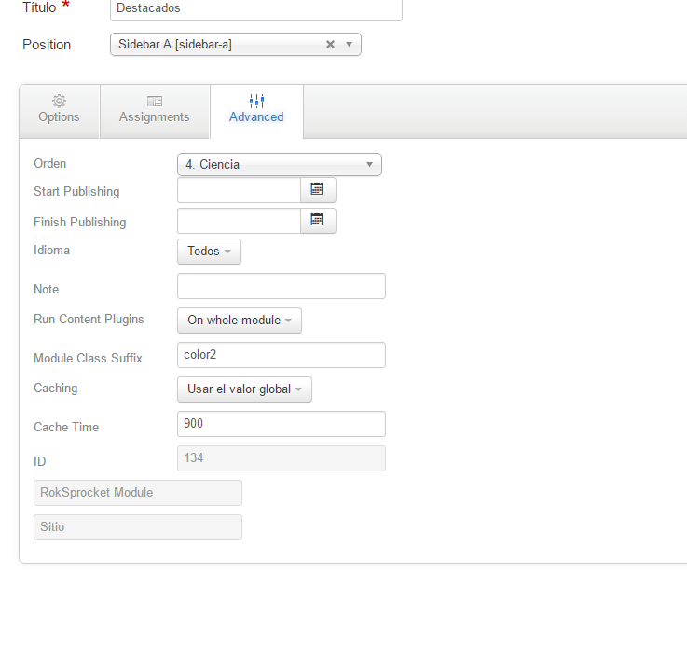
Task: Open the Caching Usar el valor global dropdown
Action: click(x=244, y=389)
